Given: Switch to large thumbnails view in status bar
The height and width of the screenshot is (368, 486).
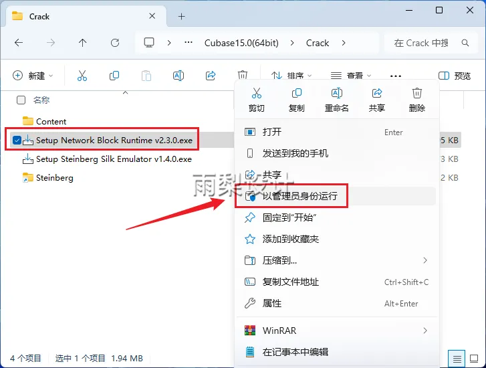Looking at the screenshot, I should tap(474, 359).
